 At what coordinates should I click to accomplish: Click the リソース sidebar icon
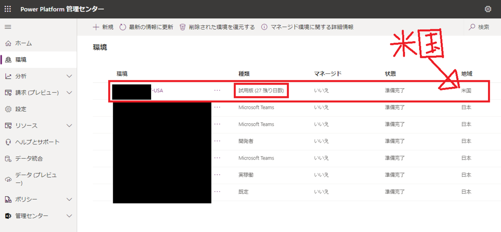tap(8, 125)
